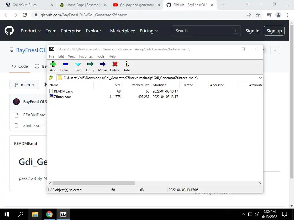This screenshot has height=220, width=294.
Task: Open Zfintexz.rar in the GitHub file list
Action: [33, 125]
